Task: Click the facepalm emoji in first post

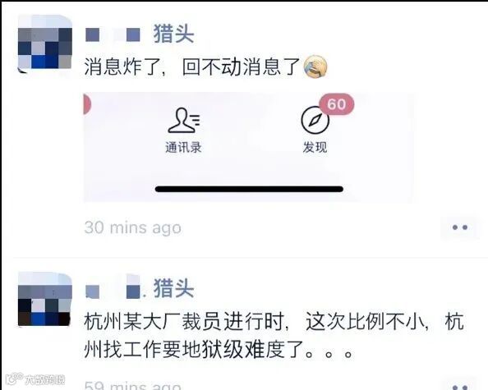Action: tap(315, 67)
